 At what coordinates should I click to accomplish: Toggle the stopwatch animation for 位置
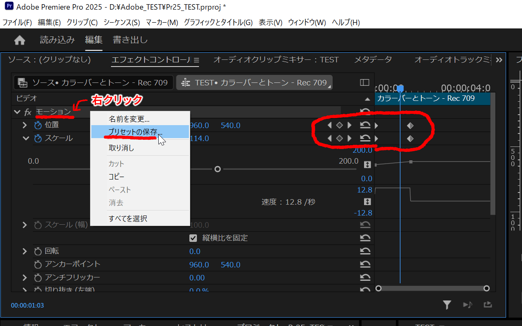tap(37, 125)
